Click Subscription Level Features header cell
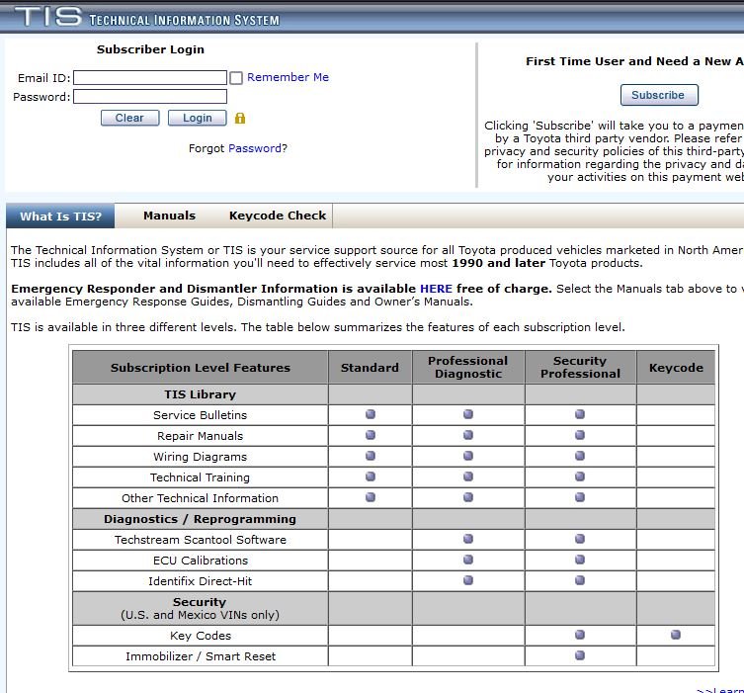The height and width of the screenshot is (693, 744). tap(201, 368)
